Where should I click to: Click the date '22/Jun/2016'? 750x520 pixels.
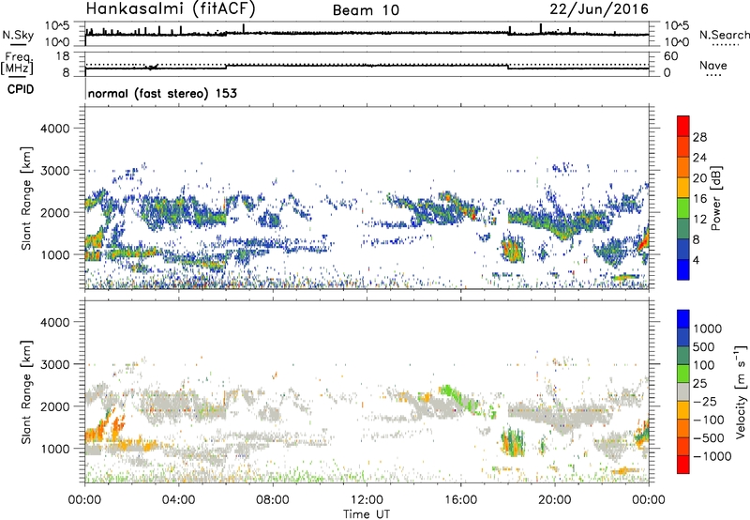click(x=599, y=9)
